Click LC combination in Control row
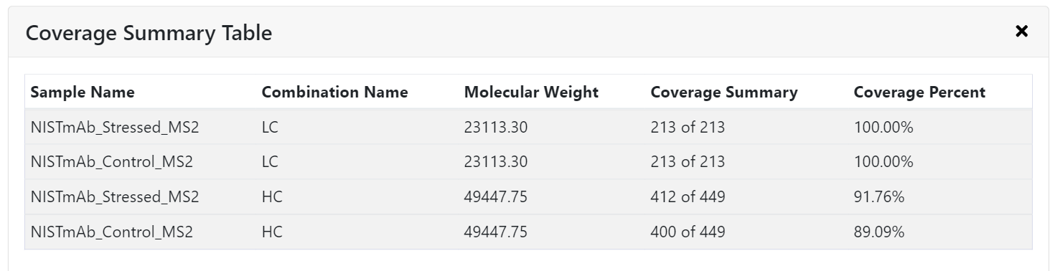The width and height of the screenshot is (1050, 271). click(x=270, y=162)
